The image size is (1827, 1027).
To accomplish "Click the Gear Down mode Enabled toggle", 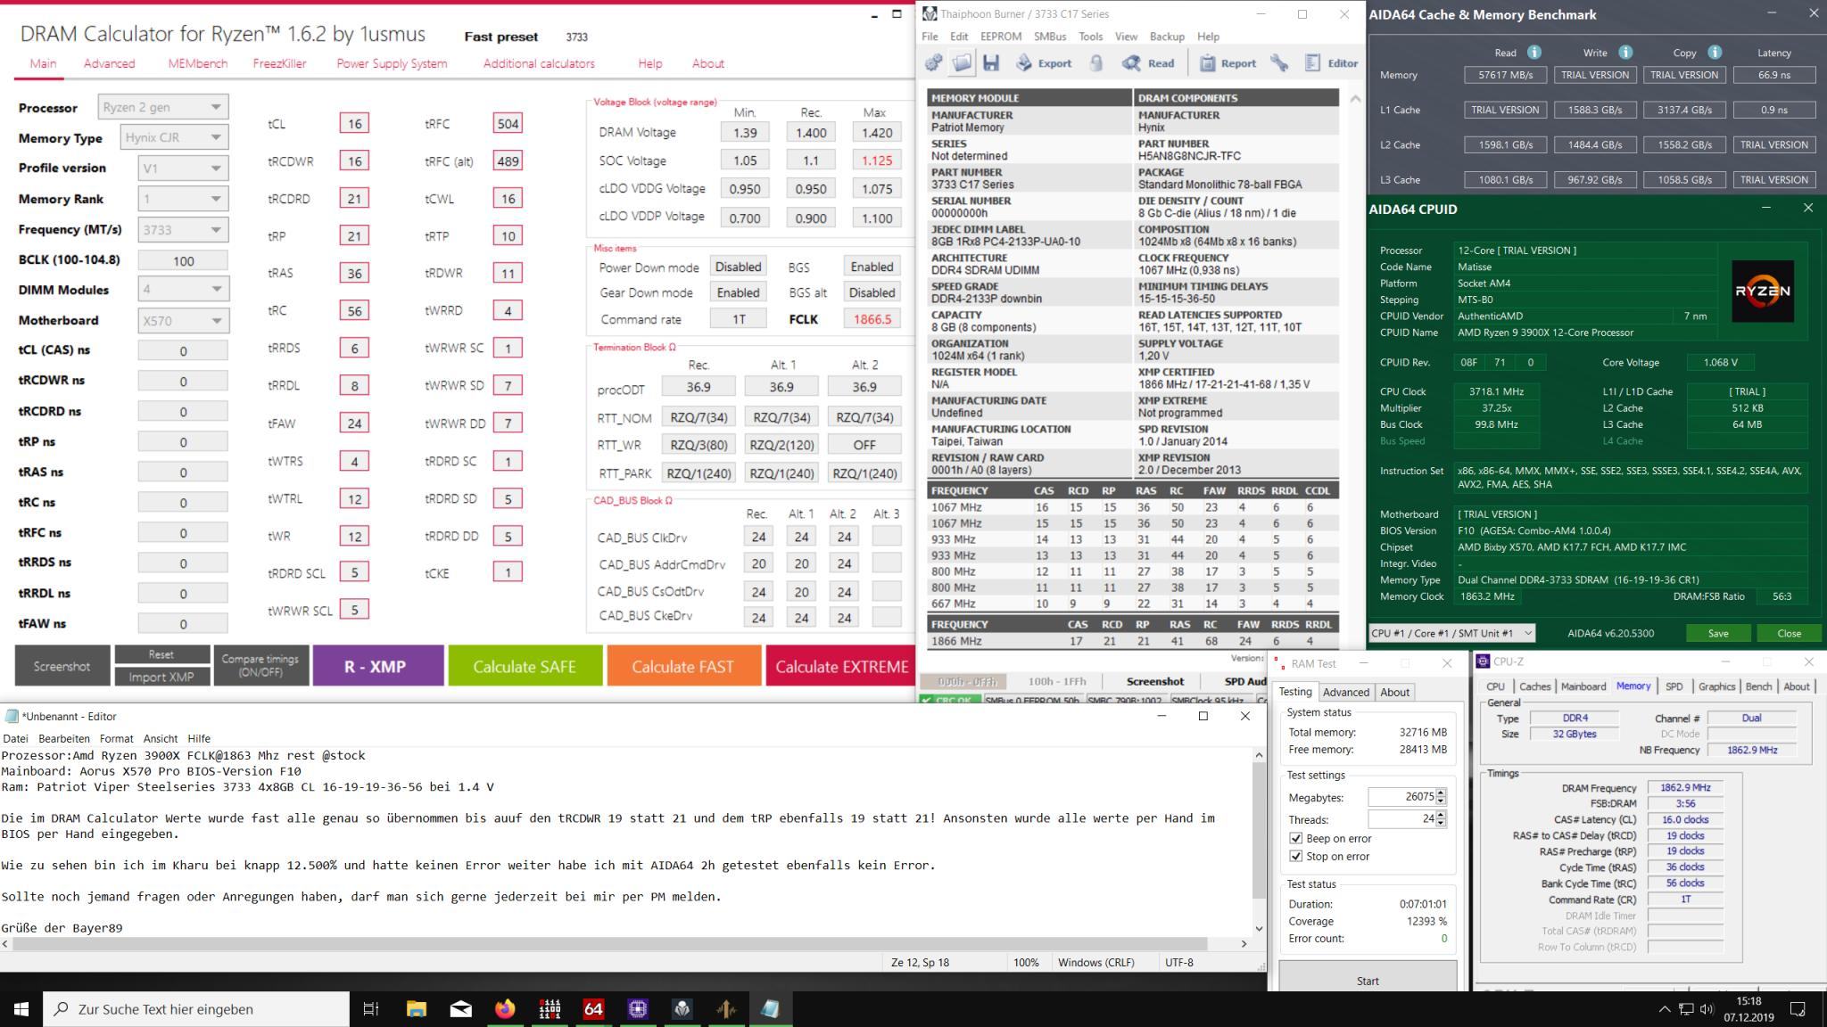I will (738, 292).
